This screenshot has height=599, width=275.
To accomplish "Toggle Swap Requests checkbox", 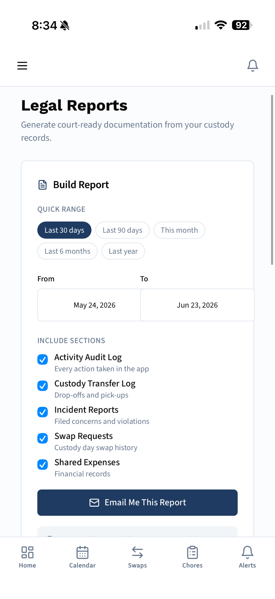I will click(x=43, y=438).
